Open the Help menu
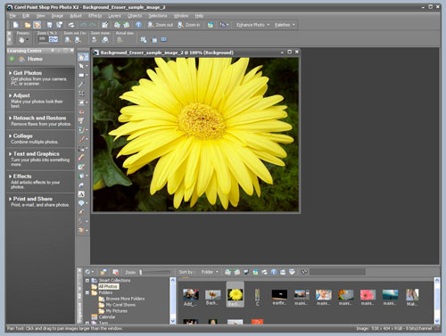The width and height of the screenshot is (446, 336). point(199,16)
